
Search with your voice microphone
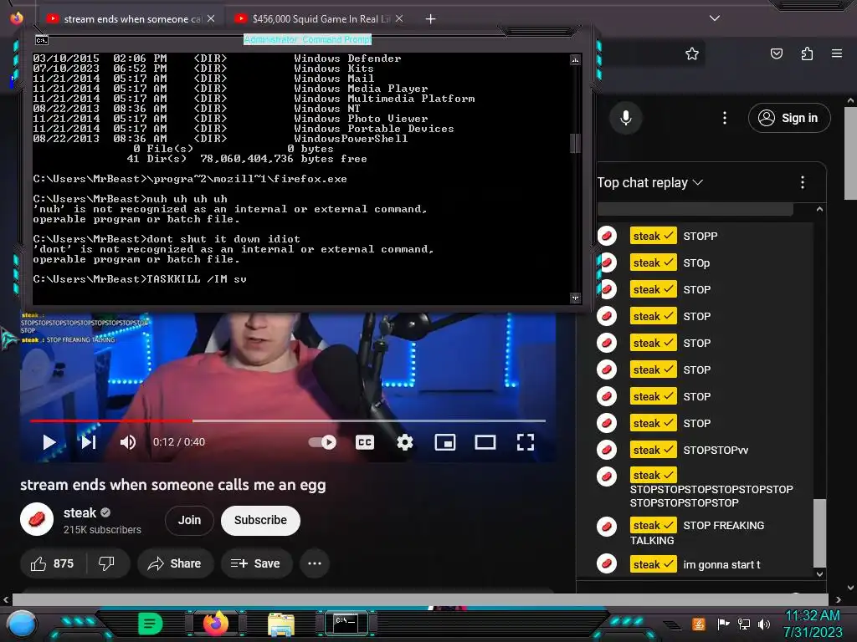click(626, 118)
